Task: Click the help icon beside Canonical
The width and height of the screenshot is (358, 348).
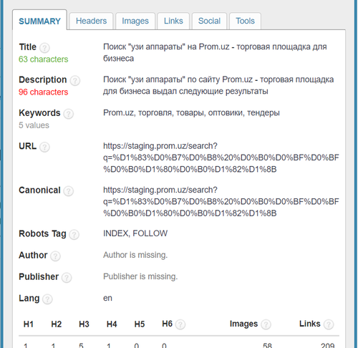Action: [69, 191]
